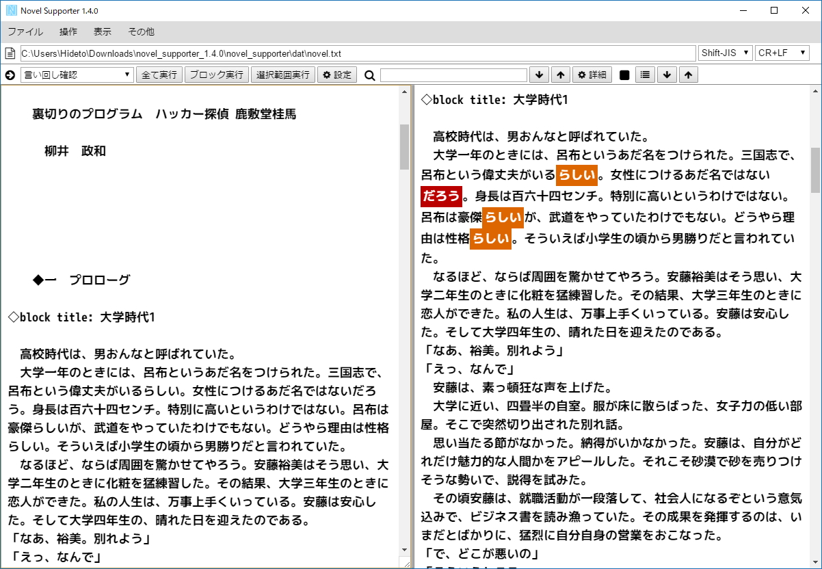The height and width of the screenshot is (569, 822).
Task: Open the 詳細 gear options
Action: (591, 75)
